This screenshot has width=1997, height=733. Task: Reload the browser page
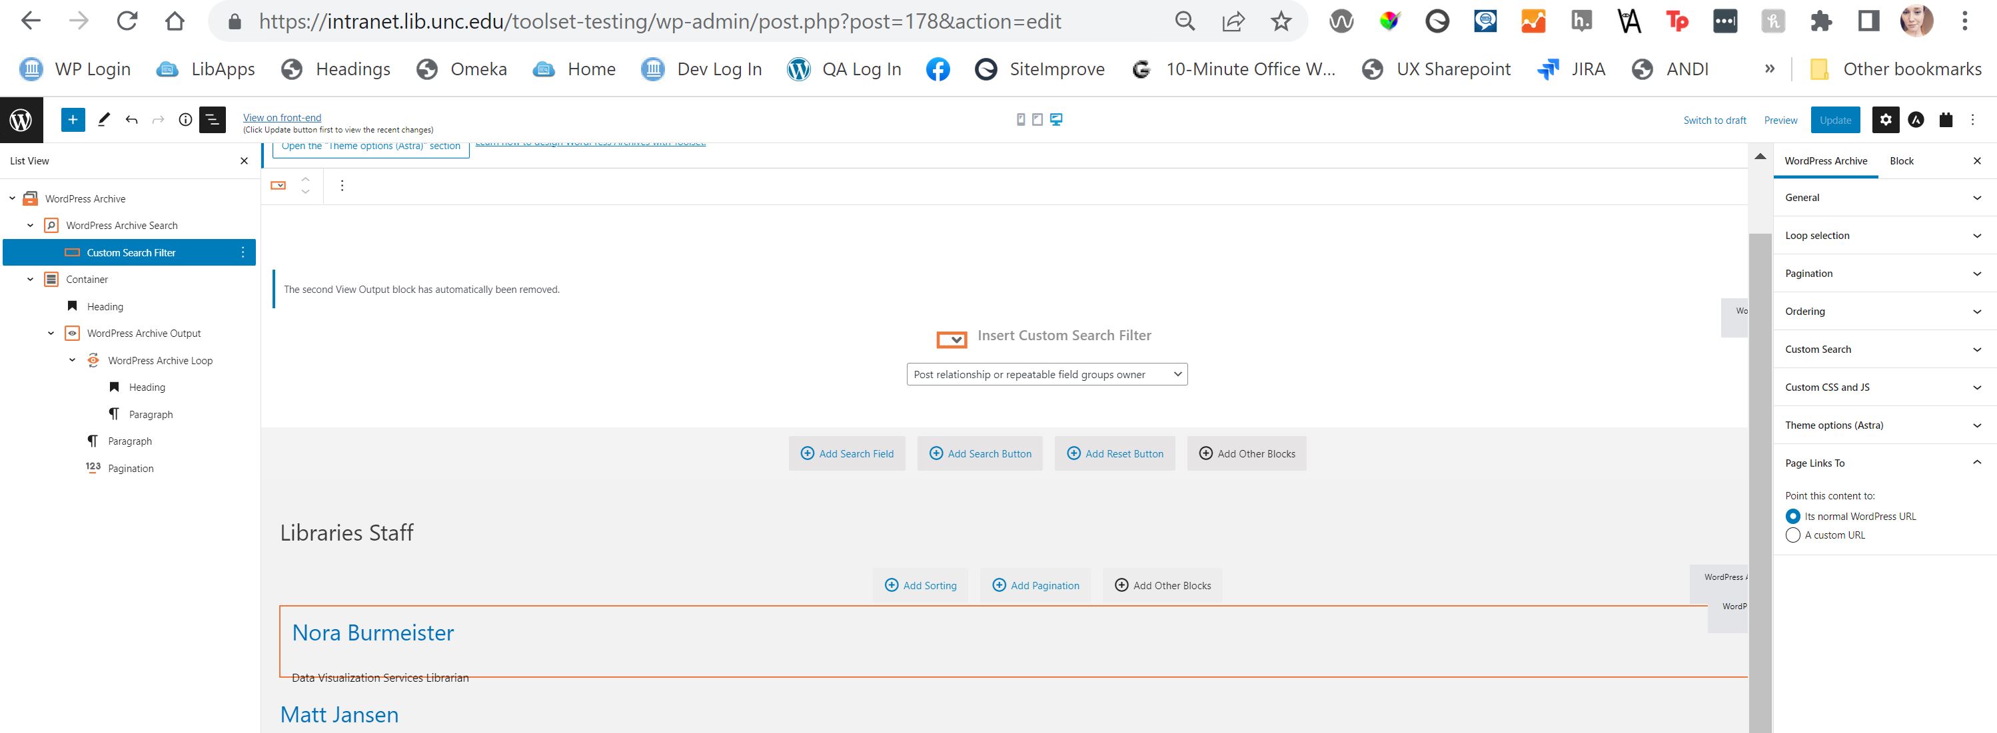tap(127, 21)
